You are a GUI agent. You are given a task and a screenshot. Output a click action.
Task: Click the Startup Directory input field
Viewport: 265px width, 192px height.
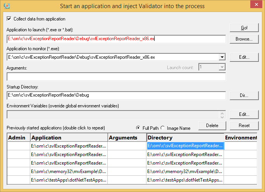116,95
